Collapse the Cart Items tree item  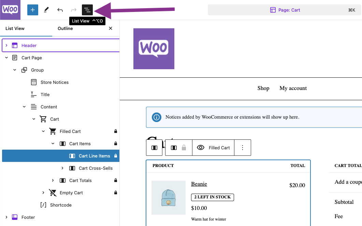tap(53, 144)
